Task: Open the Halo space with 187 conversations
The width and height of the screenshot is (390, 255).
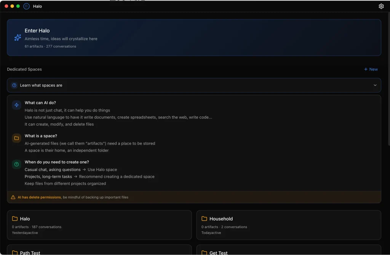Action: (99, 225)
